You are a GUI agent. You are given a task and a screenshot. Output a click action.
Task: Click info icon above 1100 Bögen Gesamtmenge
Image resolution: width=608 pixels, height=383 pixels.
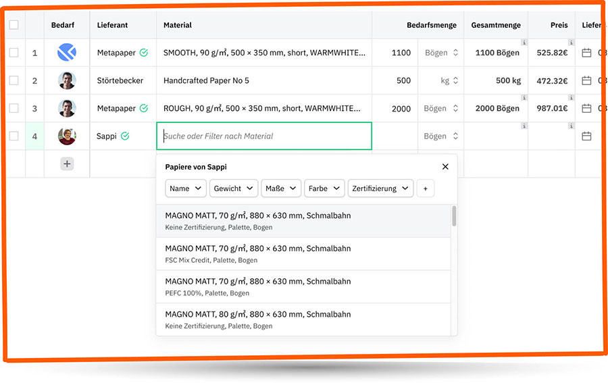(524, 43)
